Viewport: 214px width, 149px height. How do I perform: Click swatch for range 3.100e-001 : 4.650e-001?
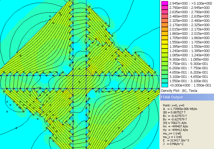point(165,77)
